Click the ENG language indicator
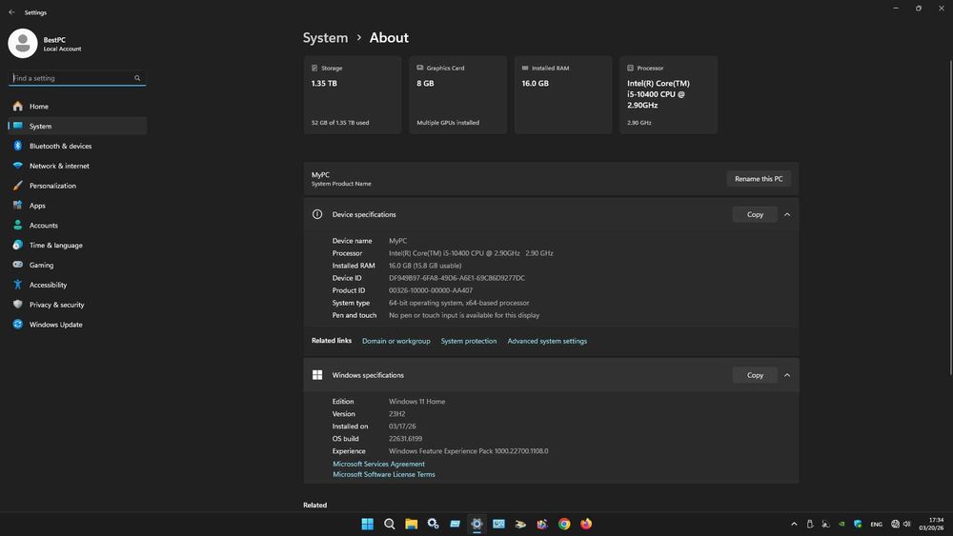 (876, 524)
